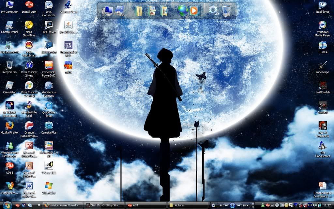Open The Conquerors shortcut
Screen dimensions: 334x209
323,150
